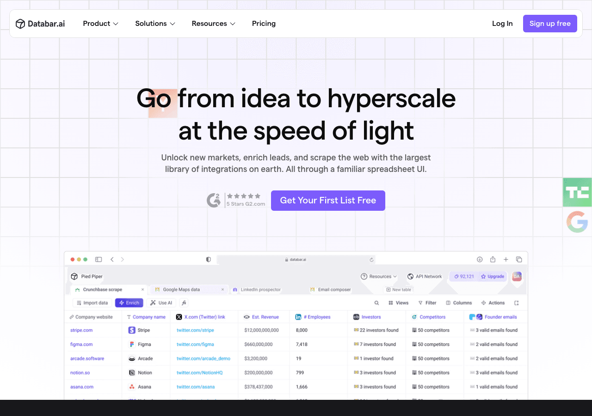The image size is (592, 416).
Task: Click the reload icon in address bar
Action: tap(371, 260)
